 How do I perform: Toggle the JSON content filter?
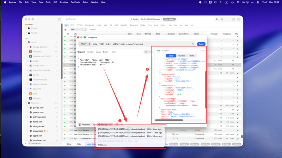(x=99, y=25)
